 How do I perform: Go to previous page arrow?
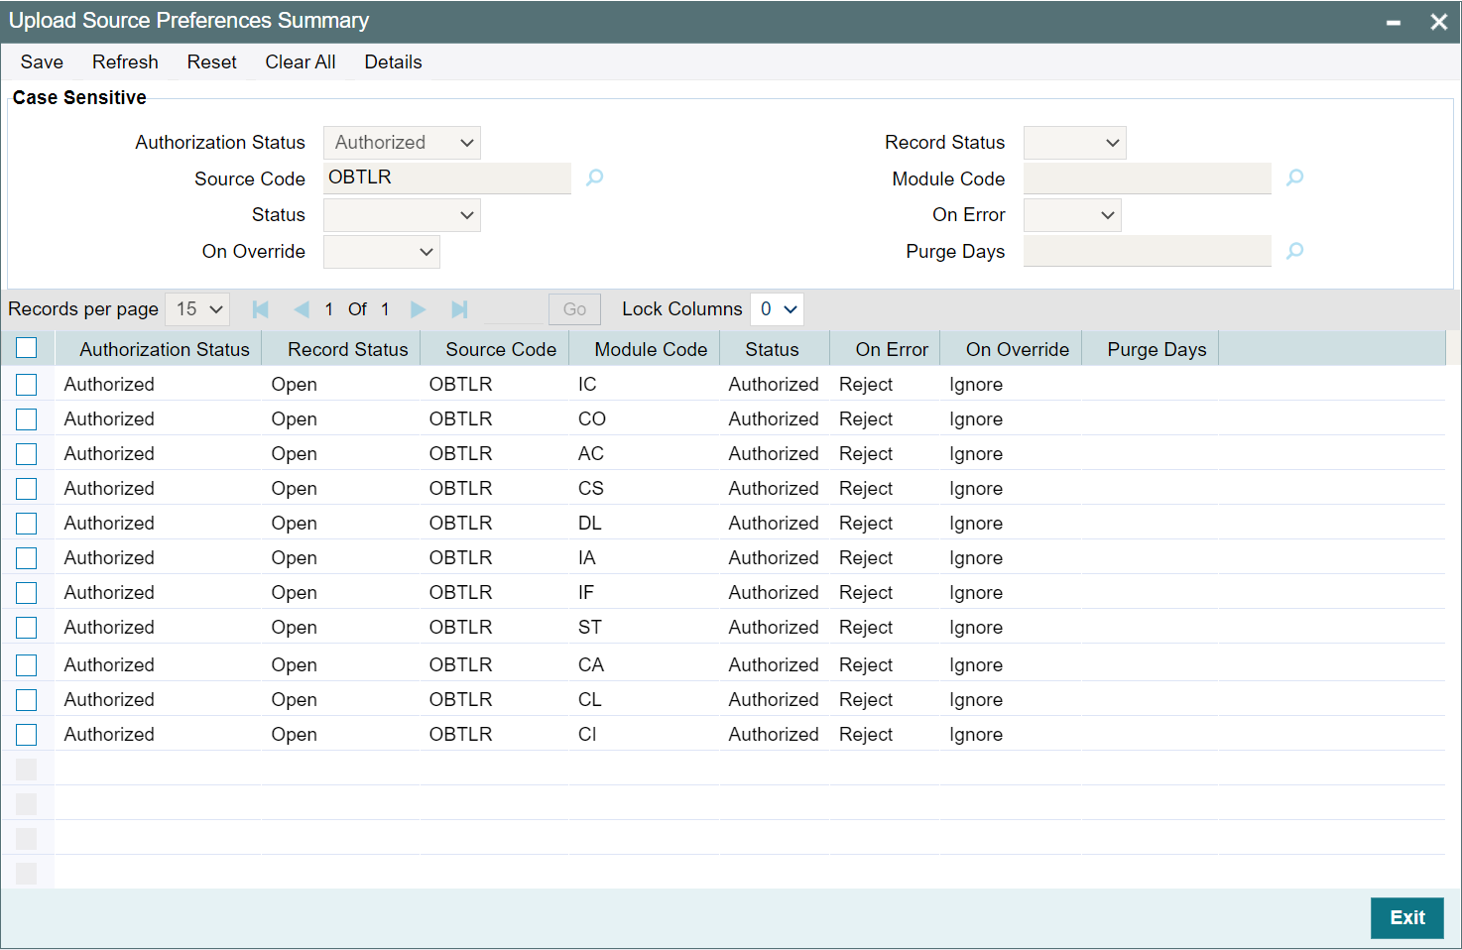[302, 309]
